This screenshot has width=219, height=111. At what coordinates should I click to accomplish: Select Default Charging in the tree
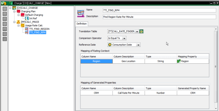click(34, 15)
